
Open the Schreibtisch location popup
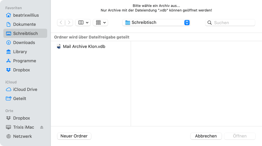pyautogui.click(x=156, y=22)
